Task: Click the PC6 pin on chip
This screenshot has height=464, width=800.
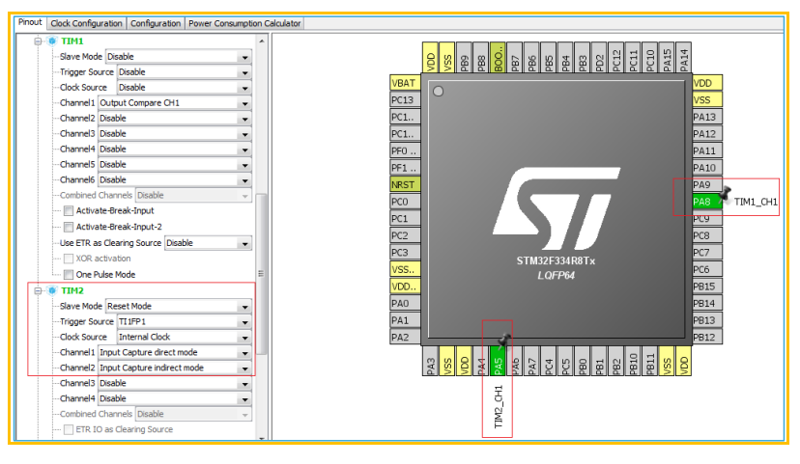Action: click(x=707, y=269)
